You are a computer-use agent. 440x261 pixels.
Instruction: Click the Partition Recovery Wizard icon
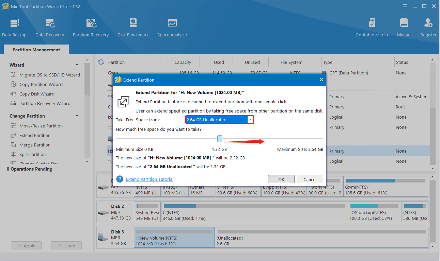(13, 103)
